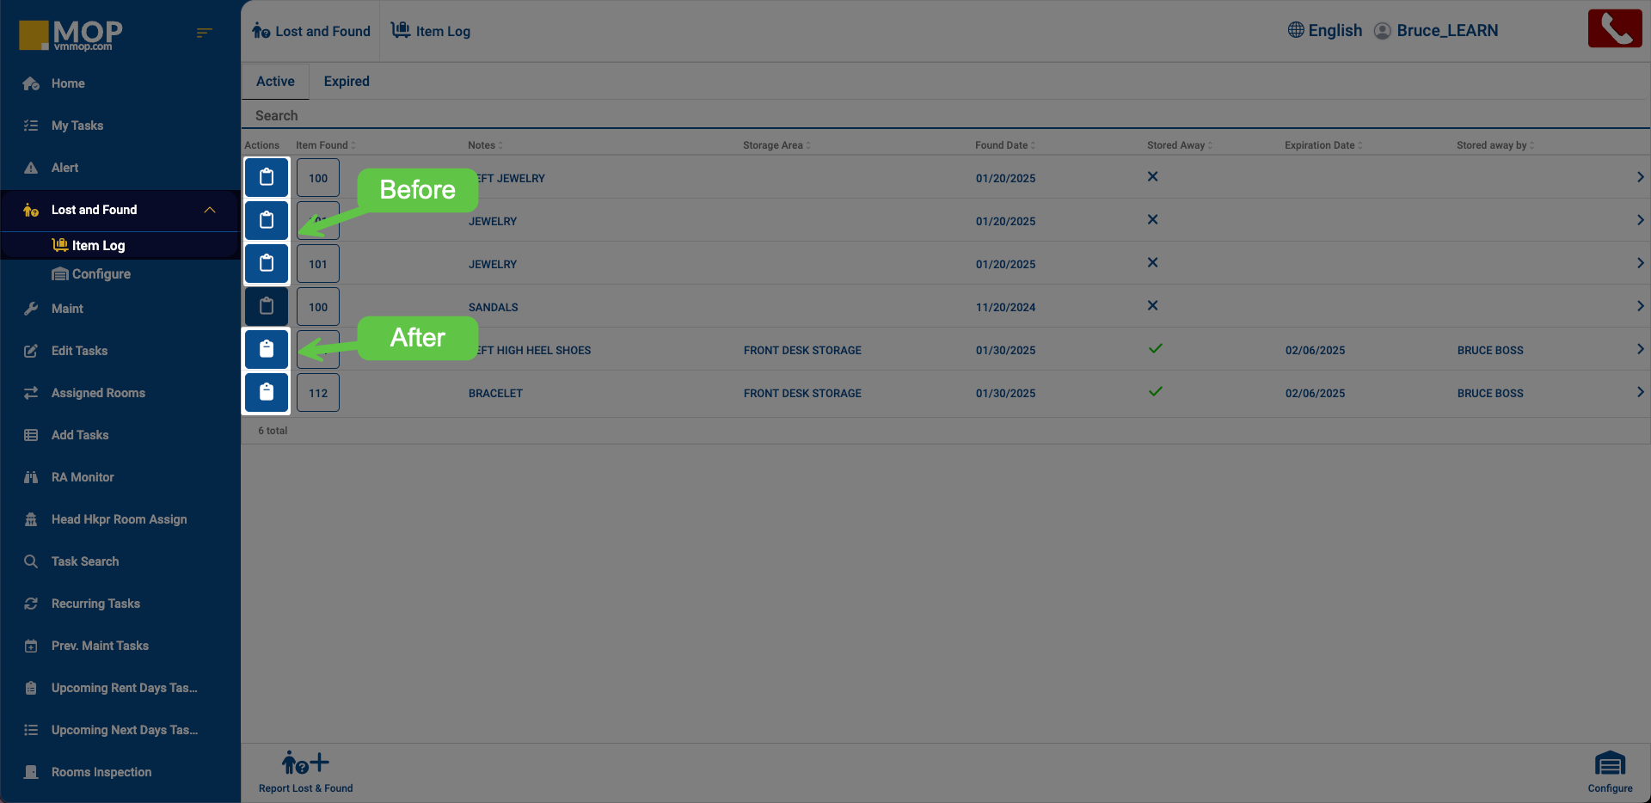Image resolution: width=1651 pixels, height=803 pixels.
Task: Collapse the sidebar with hamburger menu icon
Action: click(204, 33)
